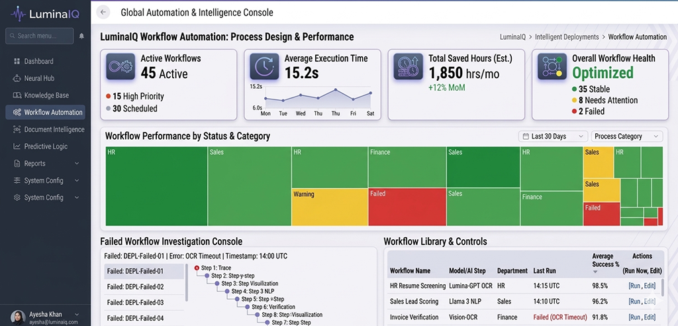678x326 pixels.
Task: Click Intelligent Deployments in the breadcrumb
Action: coord(566,37)
